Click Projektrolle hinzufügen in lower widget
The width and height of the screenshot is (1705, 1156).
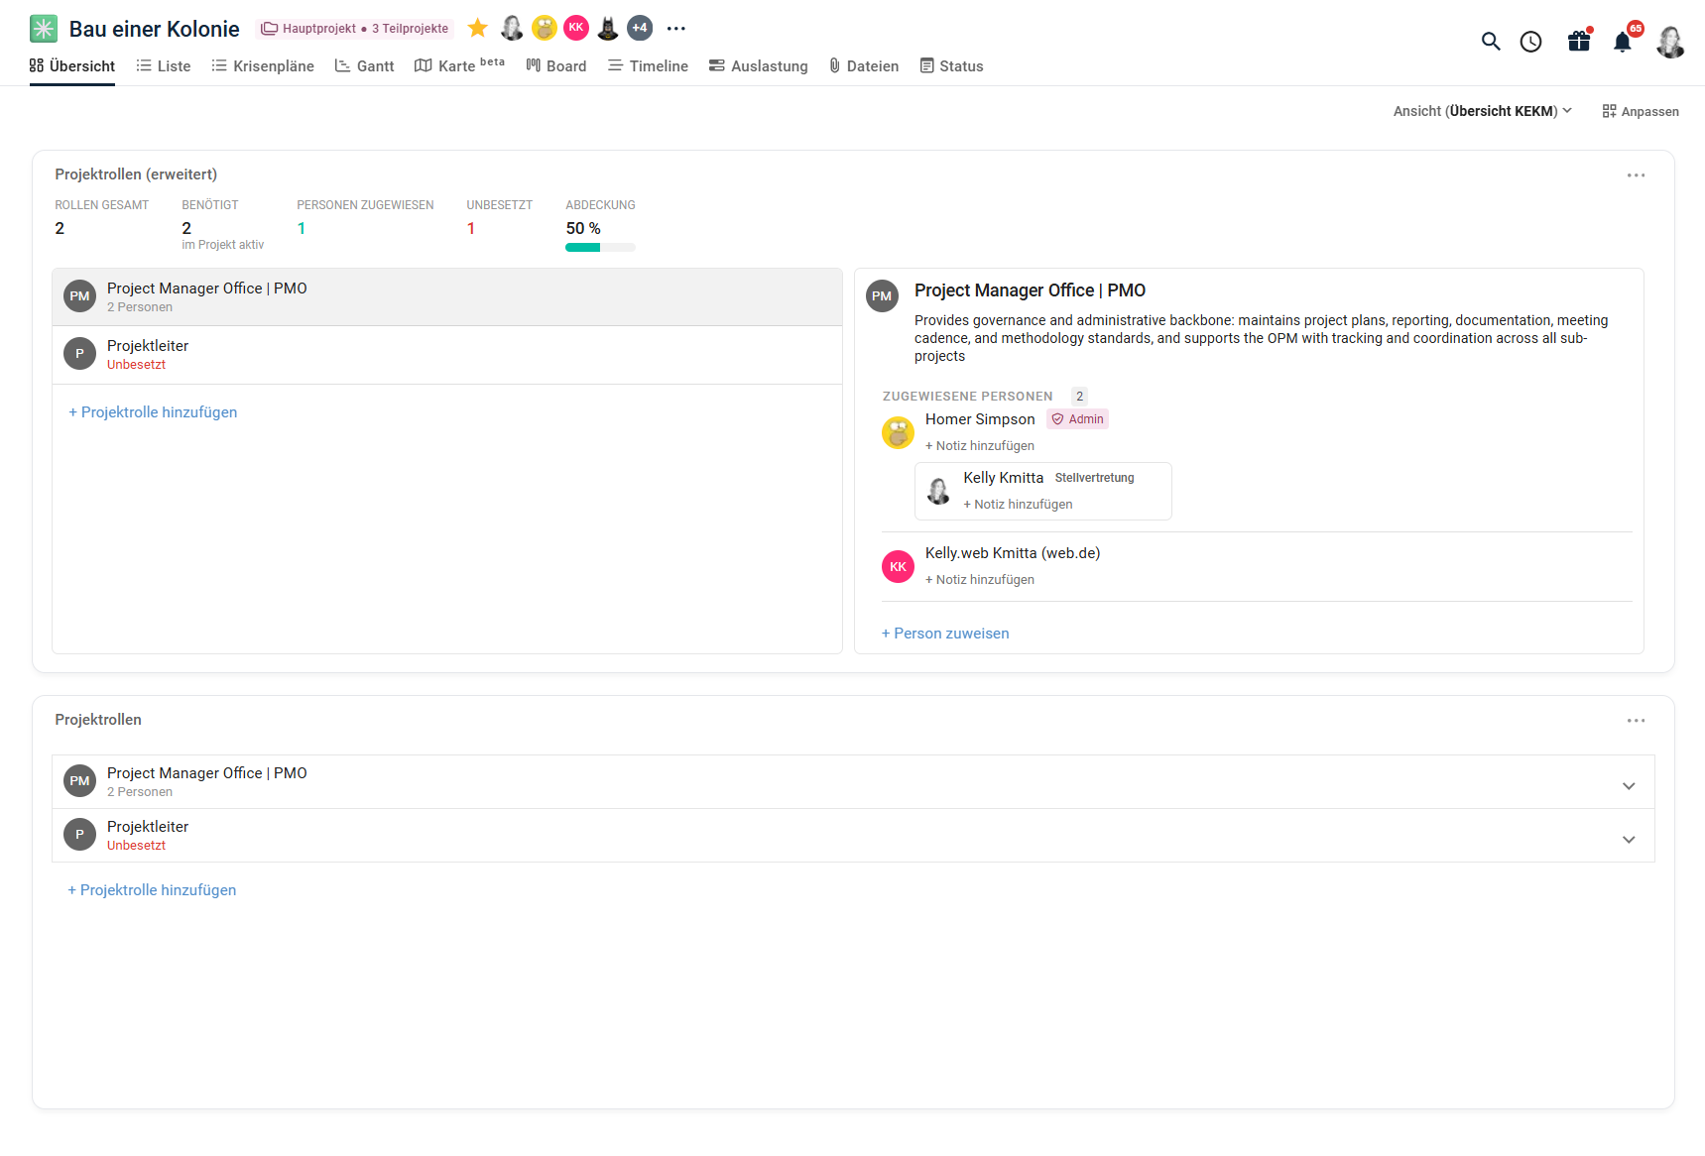(152, 890)
